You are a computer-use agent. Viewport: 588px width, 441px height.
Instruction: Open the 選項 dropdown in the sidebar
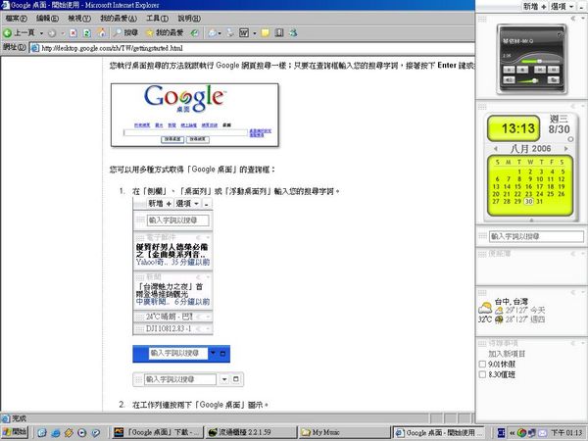point(562,7)
